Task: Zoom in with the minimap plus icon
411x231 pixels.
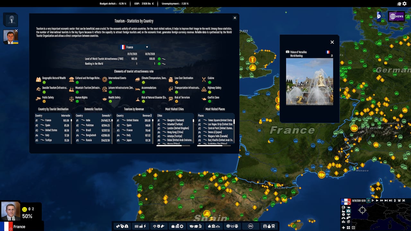Action: [x=343, y=227]
